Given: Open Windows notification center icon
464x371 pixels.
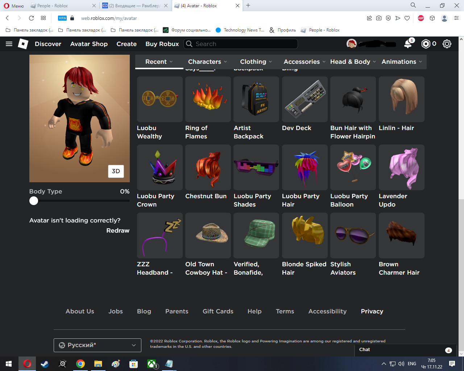Looking at the screenshot, I should 452,364.
